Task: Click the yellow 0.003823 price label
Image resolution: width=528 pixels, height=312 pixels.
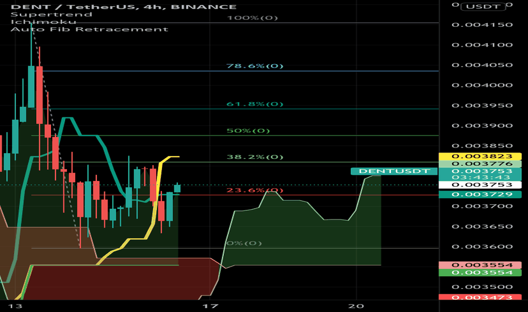Action: tap(480, 156)
